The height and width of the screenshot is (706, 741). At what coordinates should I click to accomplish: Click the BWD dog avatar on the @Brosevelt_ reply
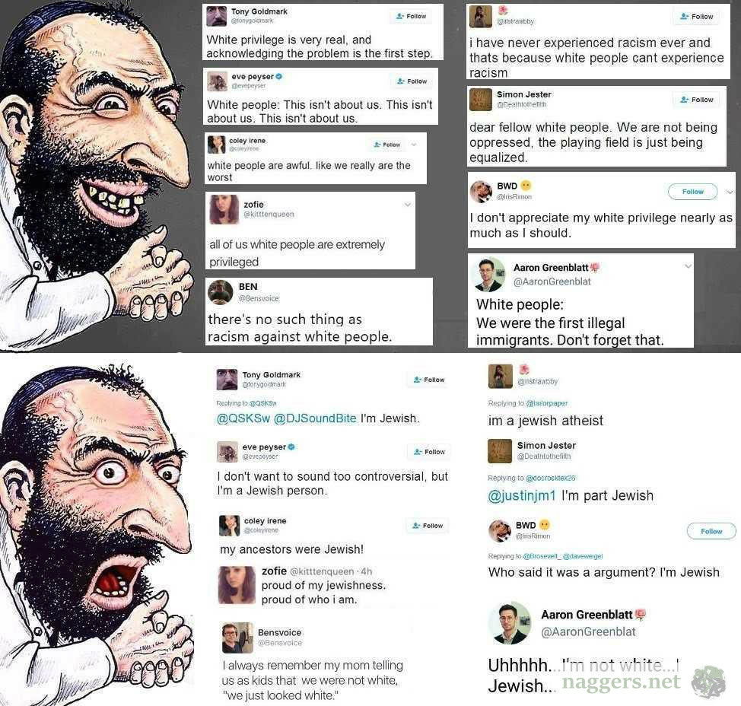[x=500, y=530]
